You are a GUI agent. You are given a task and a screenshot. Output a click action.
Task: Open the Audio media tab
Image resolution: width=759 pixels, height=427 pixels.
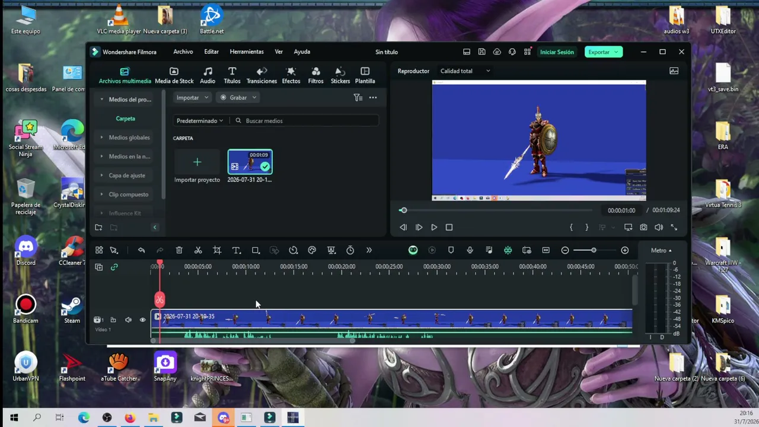click(x=208, y=75)
